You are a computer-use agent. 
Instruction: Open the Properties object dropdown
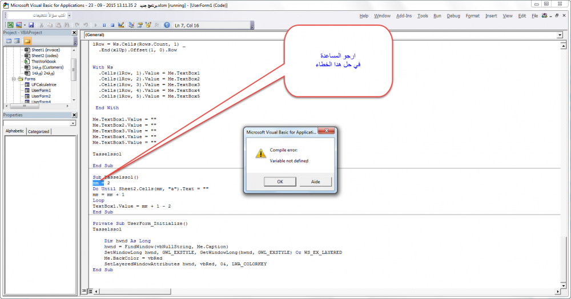pos(73,123)
